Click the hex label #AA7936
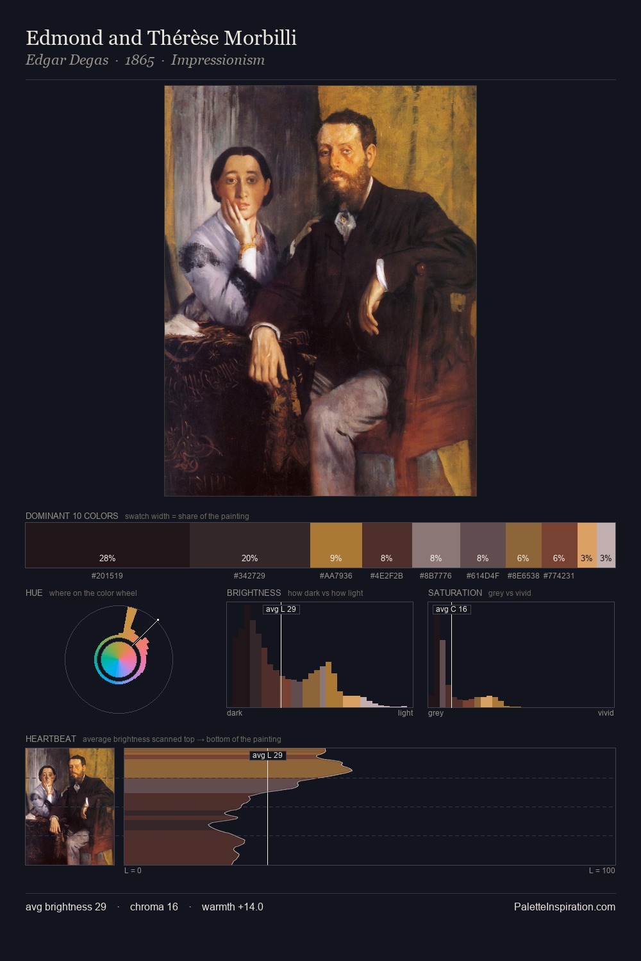The width and height of the screenshot is (641, 961). coord(336,576)
